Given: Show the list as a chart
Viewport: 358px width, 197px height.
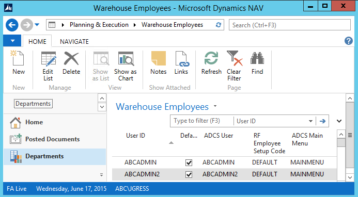Looking at the screenshot, I should coord(126,66).
